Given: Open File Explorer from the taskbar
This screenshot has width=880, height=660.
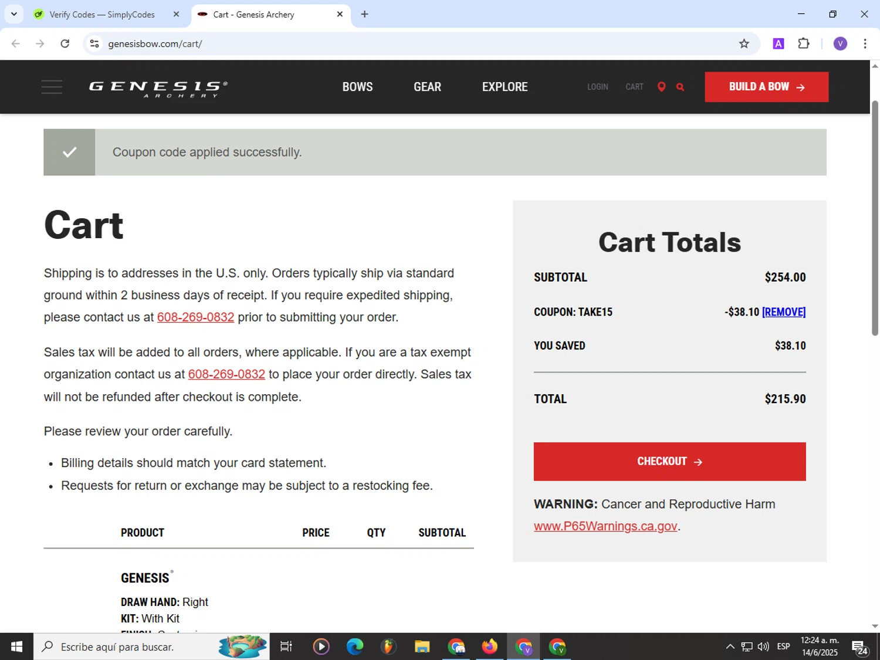Looking at the screenshot, I should point(422,647).
